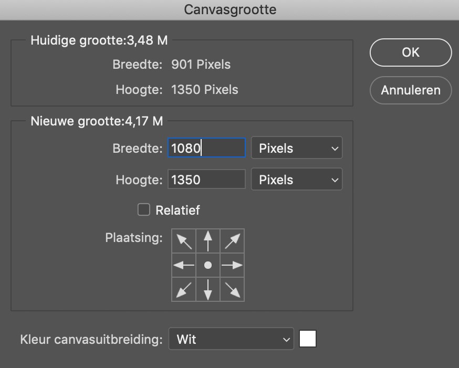Click the Hoogte input showing 1350
Image resolution: width=459 pixels, height=368 pixels.
[x=206, y=179]
